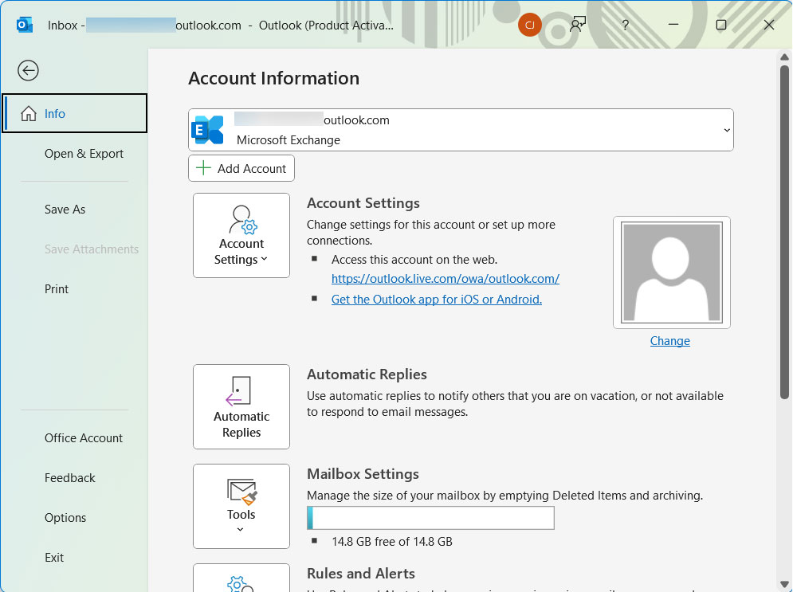Click Change under the profile picture

(x=669, y=340)
